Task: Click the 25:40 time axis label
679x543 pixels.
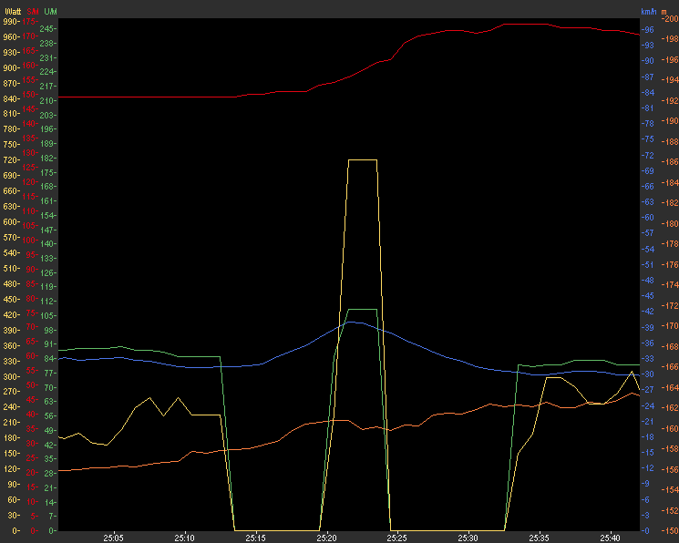Action: coord(609,538)
